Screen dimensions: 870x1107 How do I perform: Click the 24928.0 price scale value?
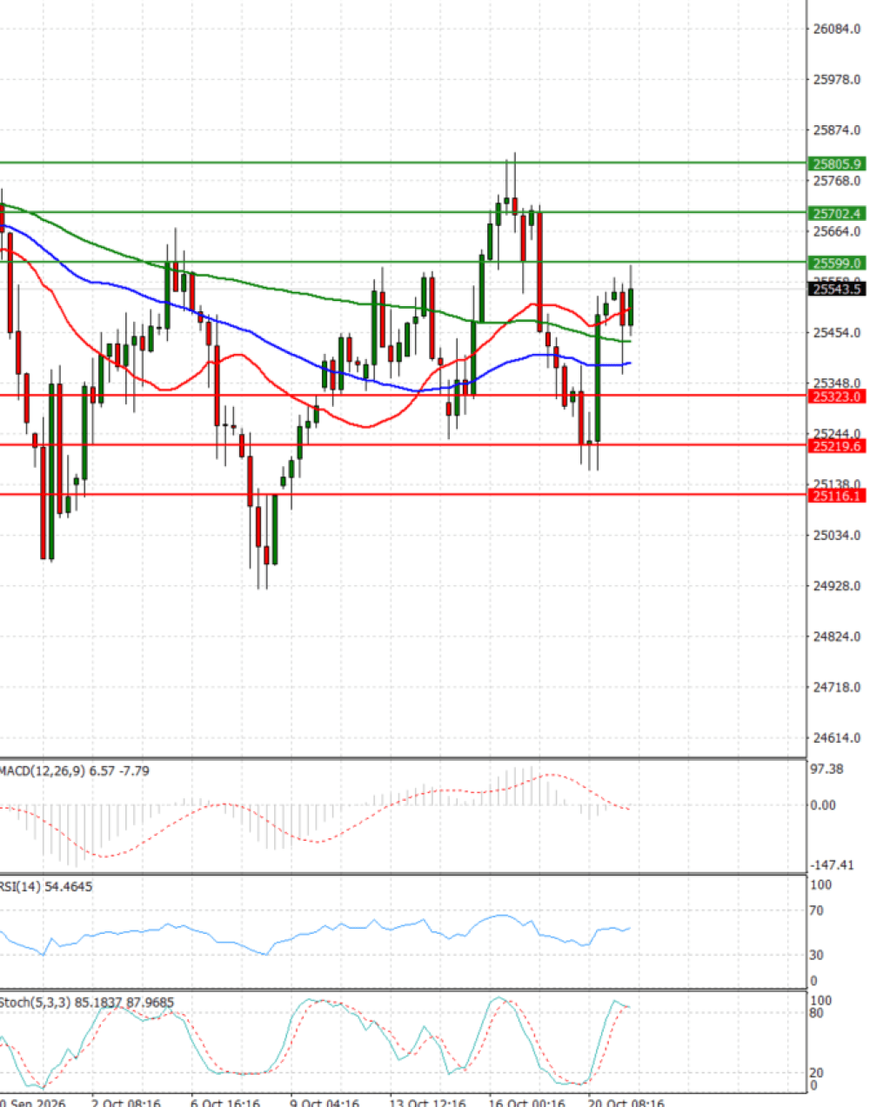tap(837, 585)
